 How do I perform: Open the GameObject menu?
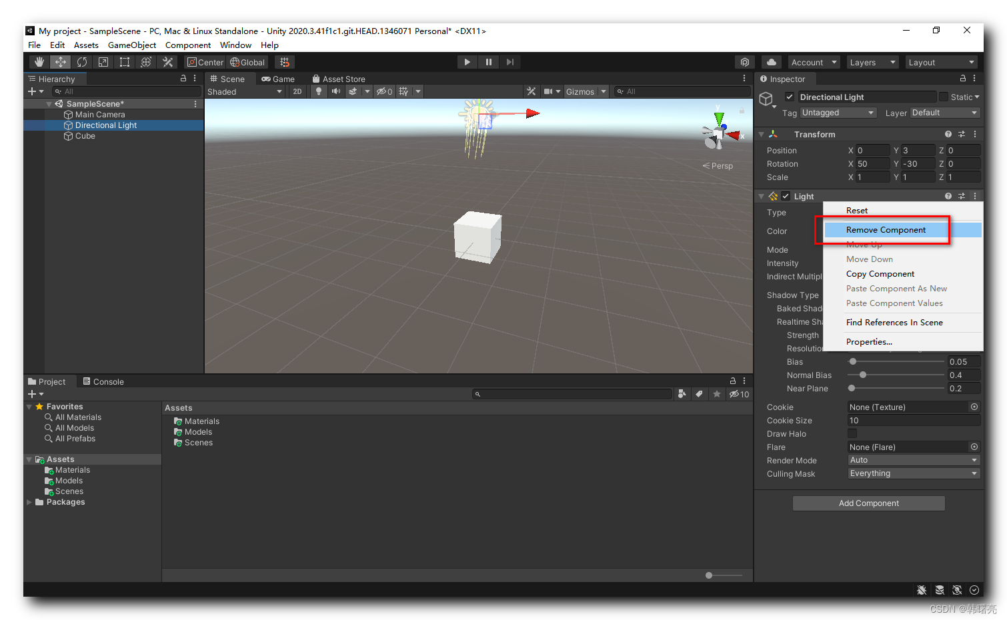coord(131,45)
